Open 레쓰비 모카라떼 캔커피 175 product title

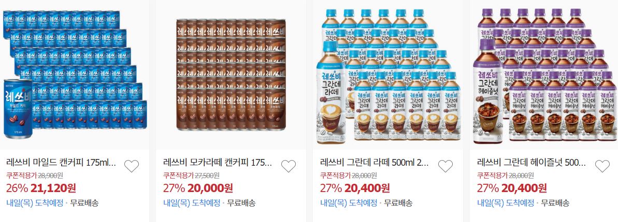[x=218, y=162]
